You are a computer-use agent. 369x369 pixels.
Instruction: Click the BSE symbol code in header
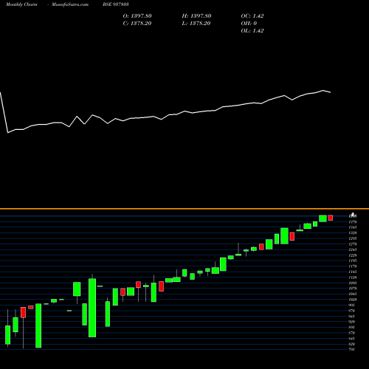click(116, 4)
